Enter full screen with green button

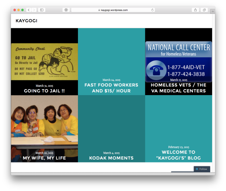point(22,10)
